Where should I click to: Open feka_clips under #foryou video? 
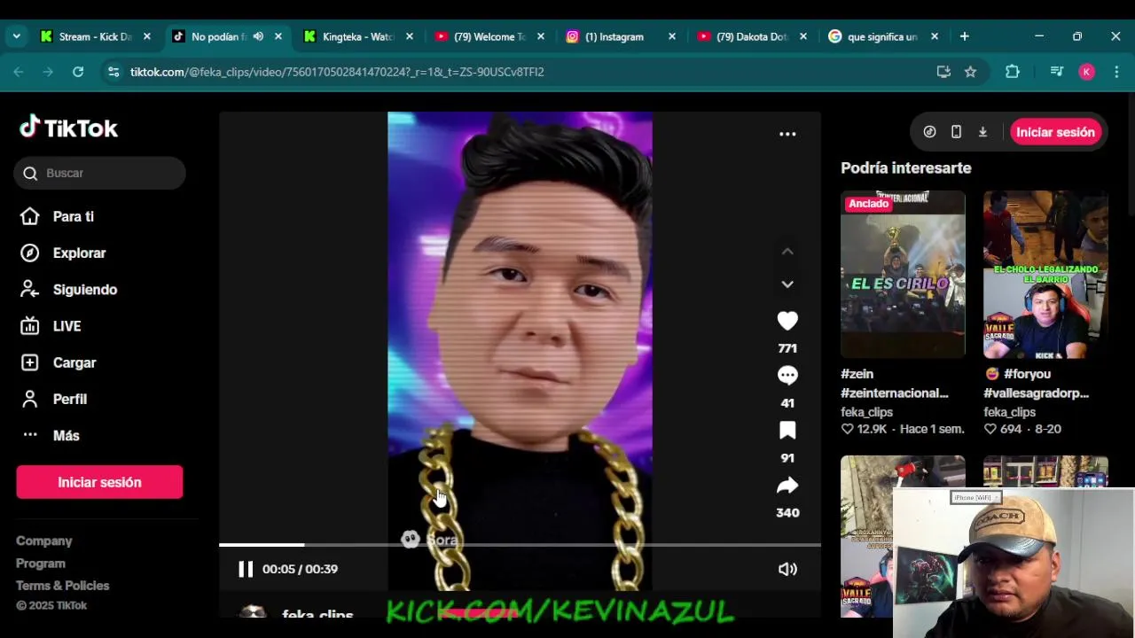pyautogui.click(x=1010, y=412)
